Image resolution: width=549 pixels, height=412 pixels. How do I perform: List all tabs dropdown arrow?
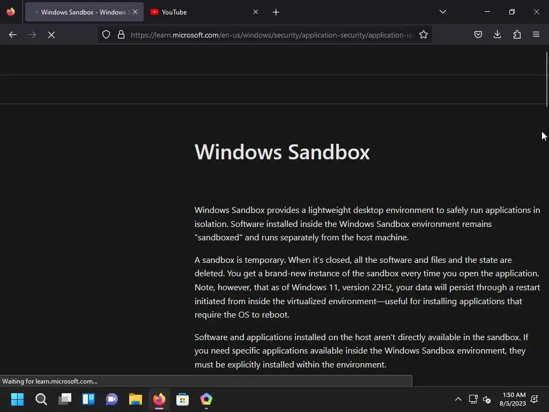(442, 12)
